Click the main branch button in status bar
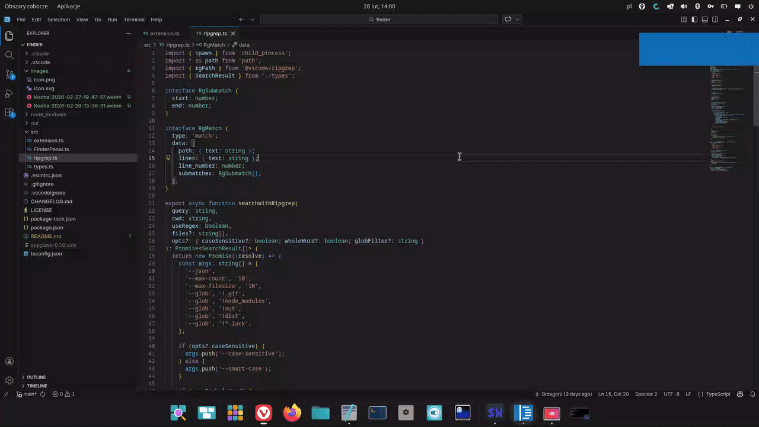 click(25, 394)
